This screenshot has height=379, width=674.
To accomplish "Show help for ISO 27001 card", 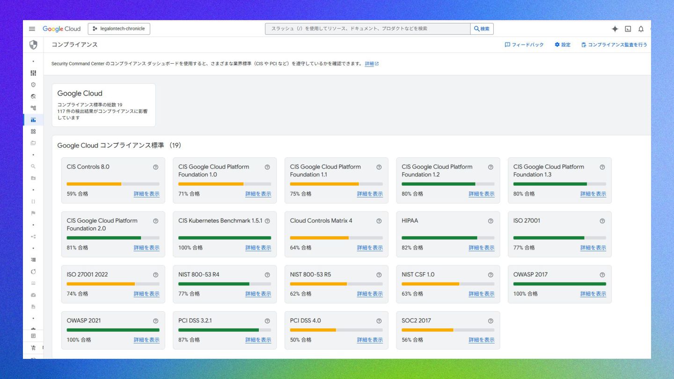I will [602, 221].
